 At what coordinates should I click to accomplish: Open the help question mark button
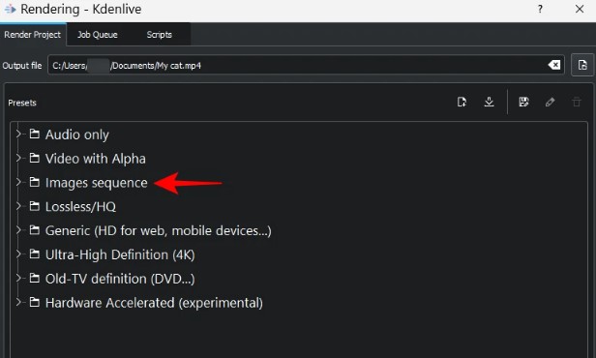click(x=540, y=9)
